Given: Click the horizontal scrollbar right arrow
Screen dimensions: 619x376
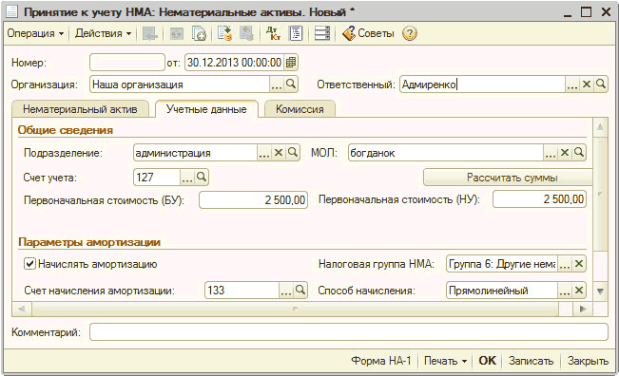Looking at the screenshot, I should pyautogui.click(x=583, y=309).
